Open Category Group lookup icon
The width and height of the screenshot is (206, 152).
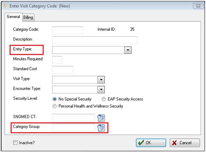click(x=101, y=128)
